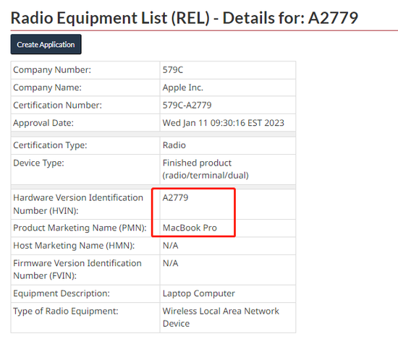
Task: Click the Create Application button
Action: [x=46, y=44]
